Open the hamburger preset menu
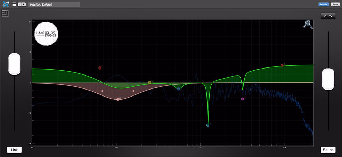 (14, 4)
